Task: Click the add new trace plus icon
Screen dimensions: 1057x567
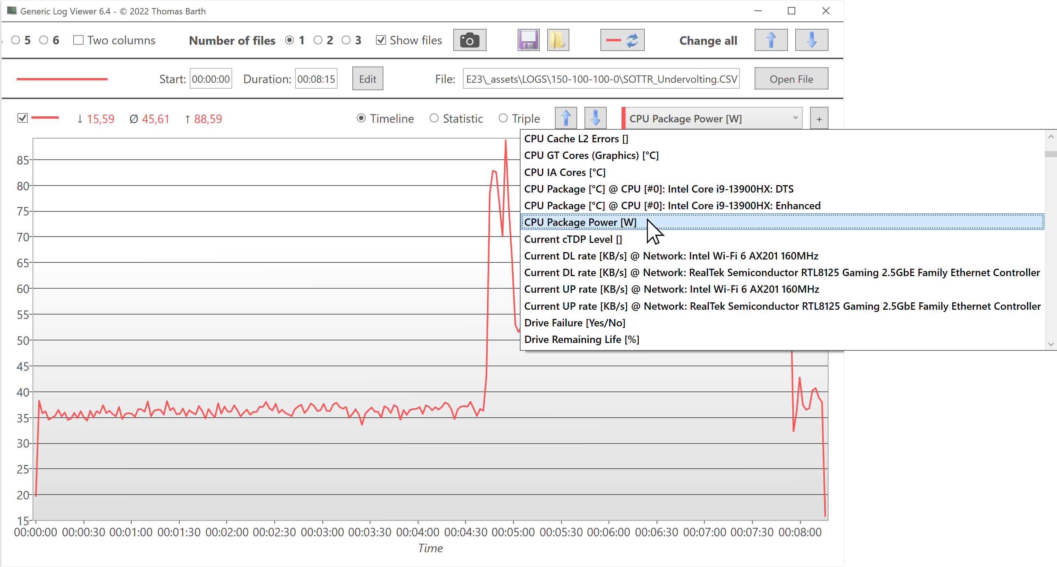Action: (x=819, y=119)
